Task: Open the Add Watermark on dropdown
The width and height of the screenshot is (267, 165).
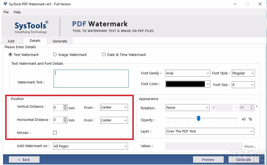Action: (125, 146)
